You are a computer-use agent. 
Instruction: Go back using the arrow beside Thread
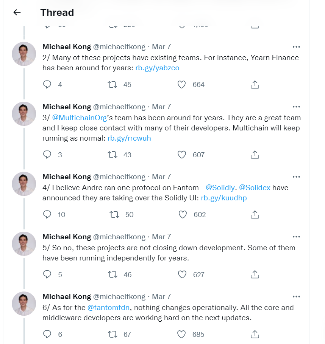pos(17,12)
